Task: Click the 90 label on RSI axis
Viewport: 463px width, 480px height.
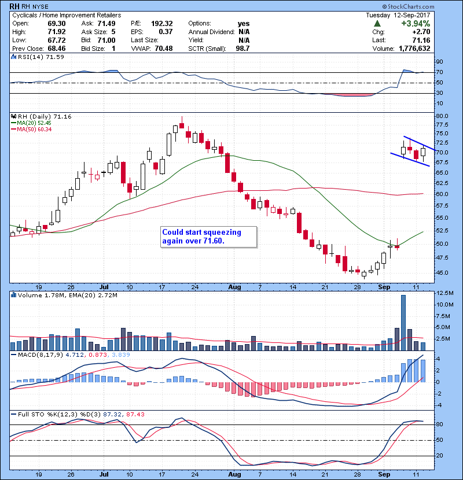Action: [439, 62]
